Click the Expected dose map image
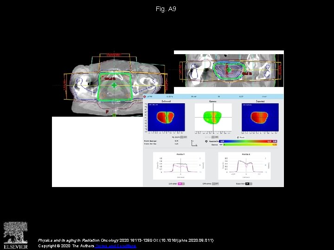Screen dimensions: 334x250 click(260, 117)
